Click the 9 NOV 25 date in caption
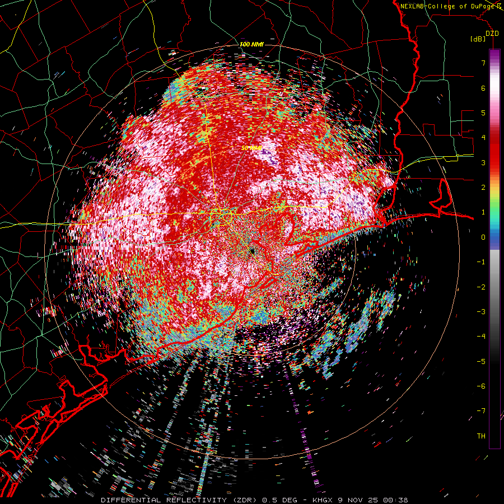The height and width of the screenshot is (504, 504). pos(357,500)
